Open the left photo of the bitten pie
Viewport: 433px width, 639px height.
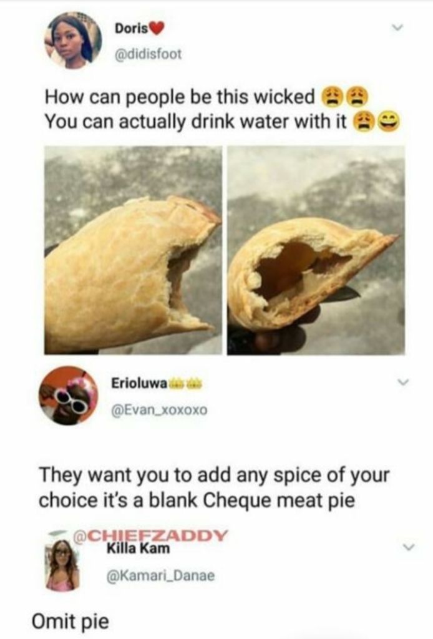pyautogui.click(x=134, y=250)
